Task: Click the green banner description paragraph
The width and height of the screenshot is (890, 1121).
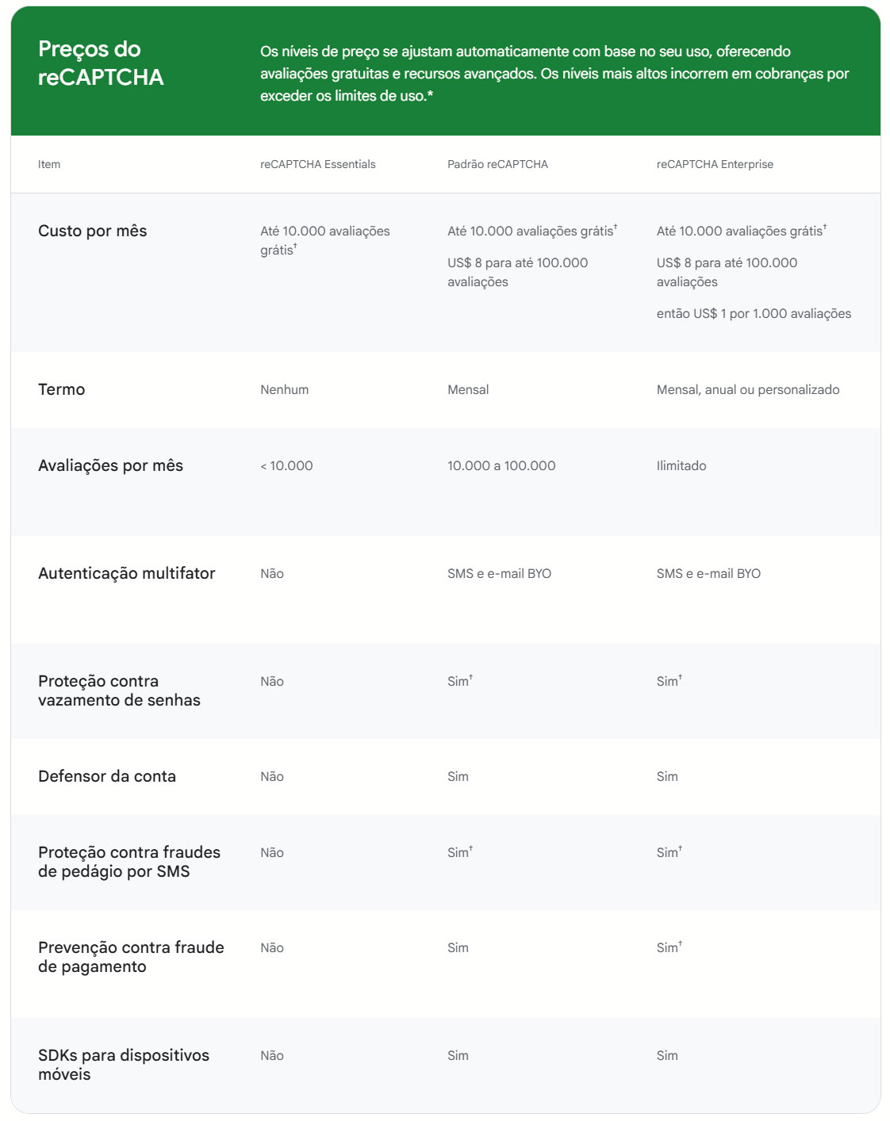Action: point(554,74)
